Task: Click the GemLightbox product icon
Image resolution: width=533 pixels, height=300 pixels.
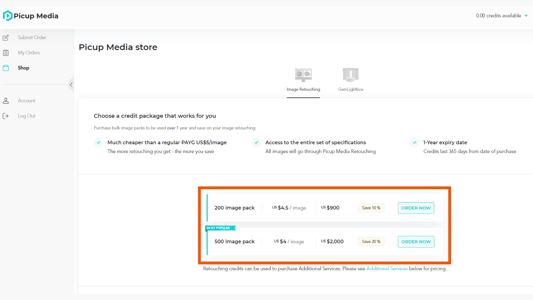Action: (351, 74)
